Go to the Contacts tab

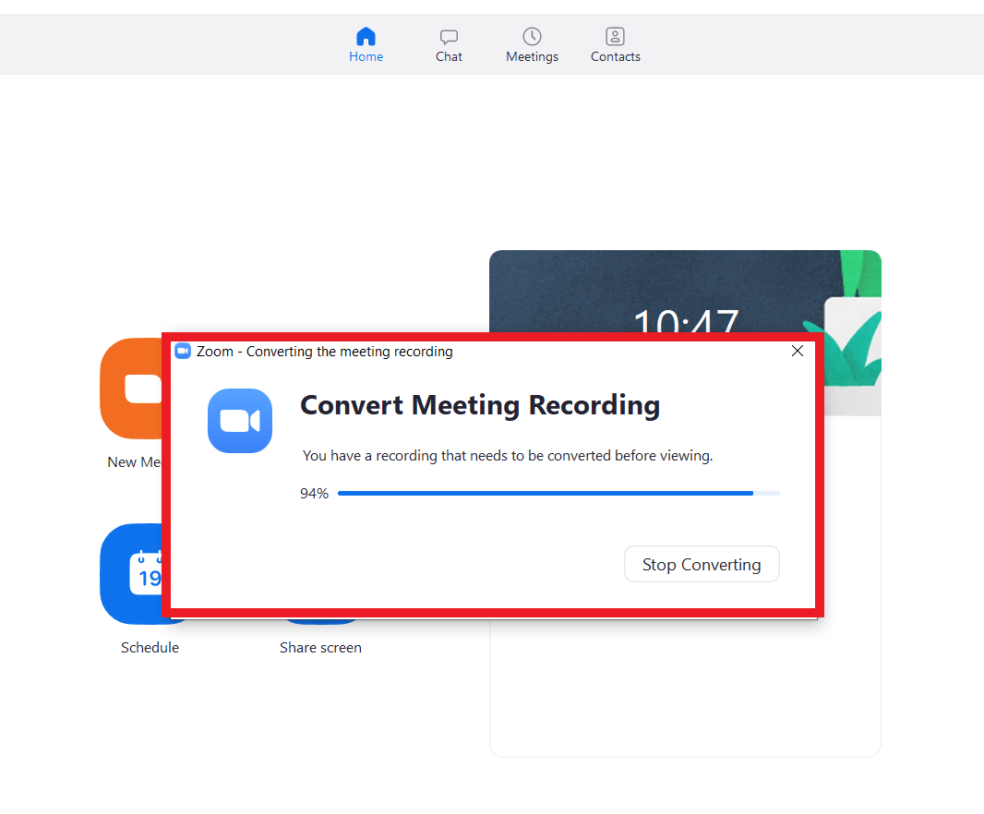pos(615,44)
